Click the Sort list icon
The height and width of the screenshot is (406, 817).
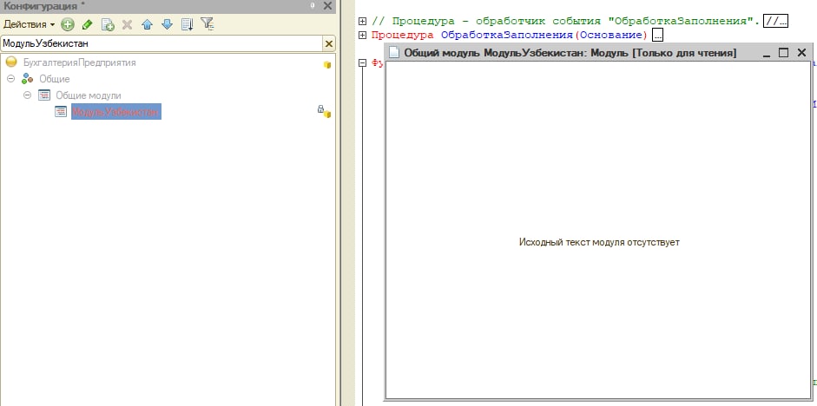click(x=187, y=24)
